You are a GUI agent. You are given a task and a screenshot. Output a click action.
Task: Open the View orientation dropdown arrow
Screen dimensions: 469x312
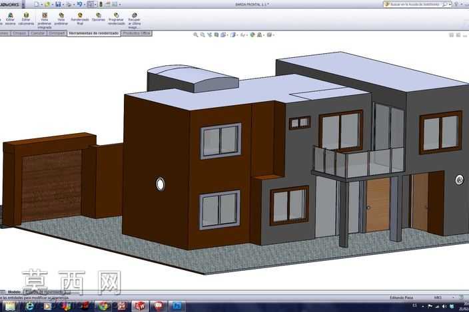coord(228,35)
